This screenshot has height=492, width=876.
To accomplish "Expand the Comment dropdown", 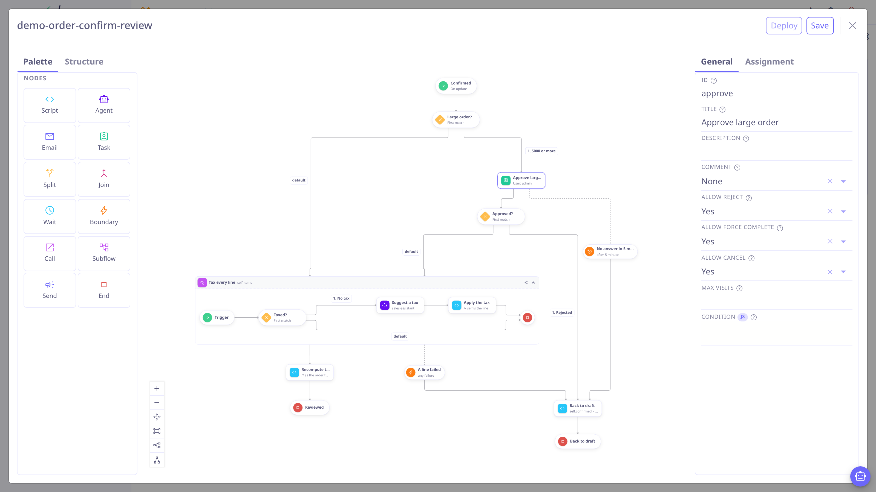I will click(843, 181).
